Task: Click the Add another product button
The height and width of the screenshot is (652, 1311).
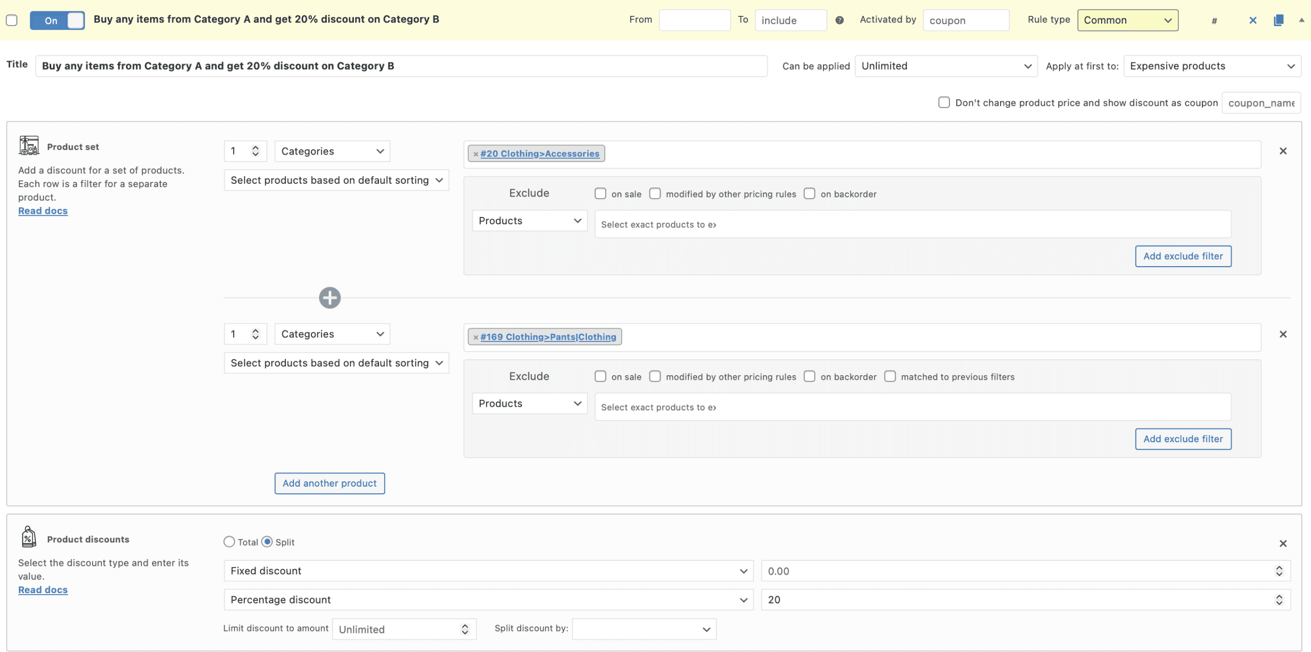Action: pos(329,483)
